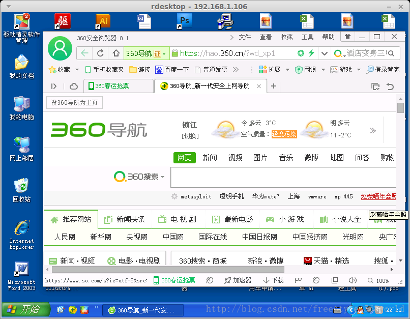Switch to the 360春运抢票 tab
The height and width of the screenshot is (319, 410).
(119, 86)
